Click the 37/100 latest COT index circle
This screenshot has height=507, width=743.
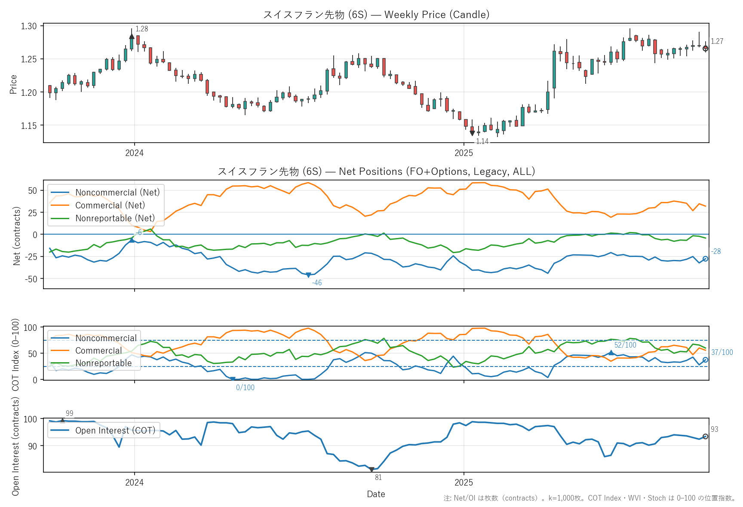coord(705,360)
